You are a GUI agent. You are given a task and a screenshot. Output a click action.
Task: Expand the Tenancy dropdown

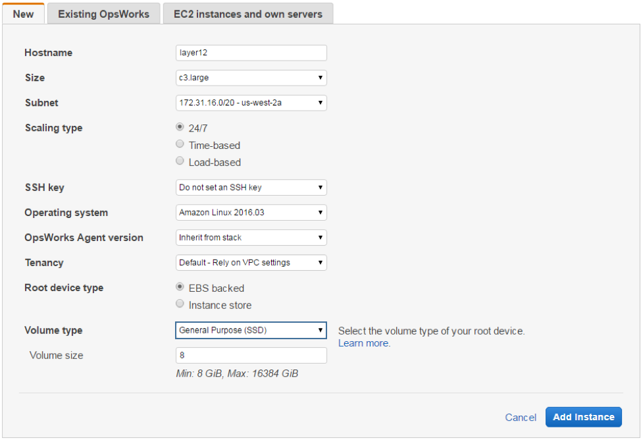[251, 263]
